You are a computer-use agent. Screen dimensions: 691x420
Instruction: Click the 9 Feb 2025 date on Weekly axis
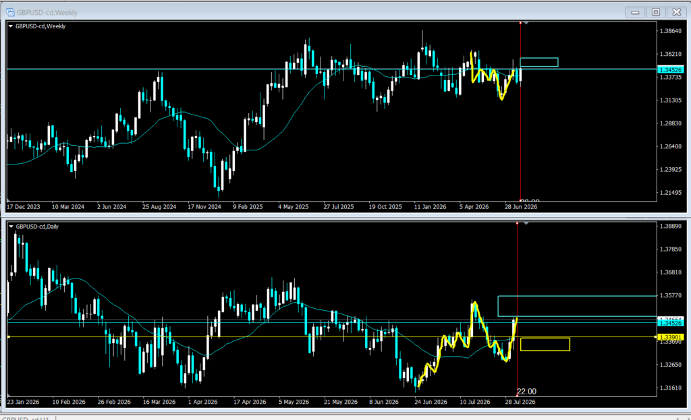point(248,207)
